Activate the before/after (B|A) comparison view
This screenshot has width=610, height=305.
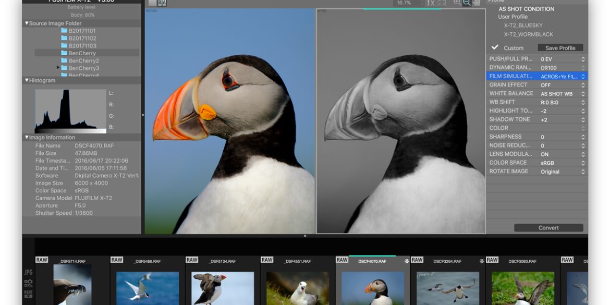(162, 3)
